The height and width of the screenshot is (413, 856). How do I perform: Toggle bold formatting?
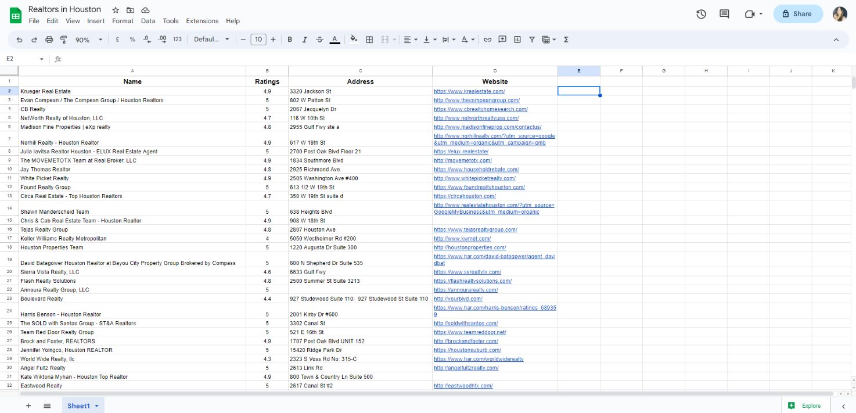click(290, 39)
